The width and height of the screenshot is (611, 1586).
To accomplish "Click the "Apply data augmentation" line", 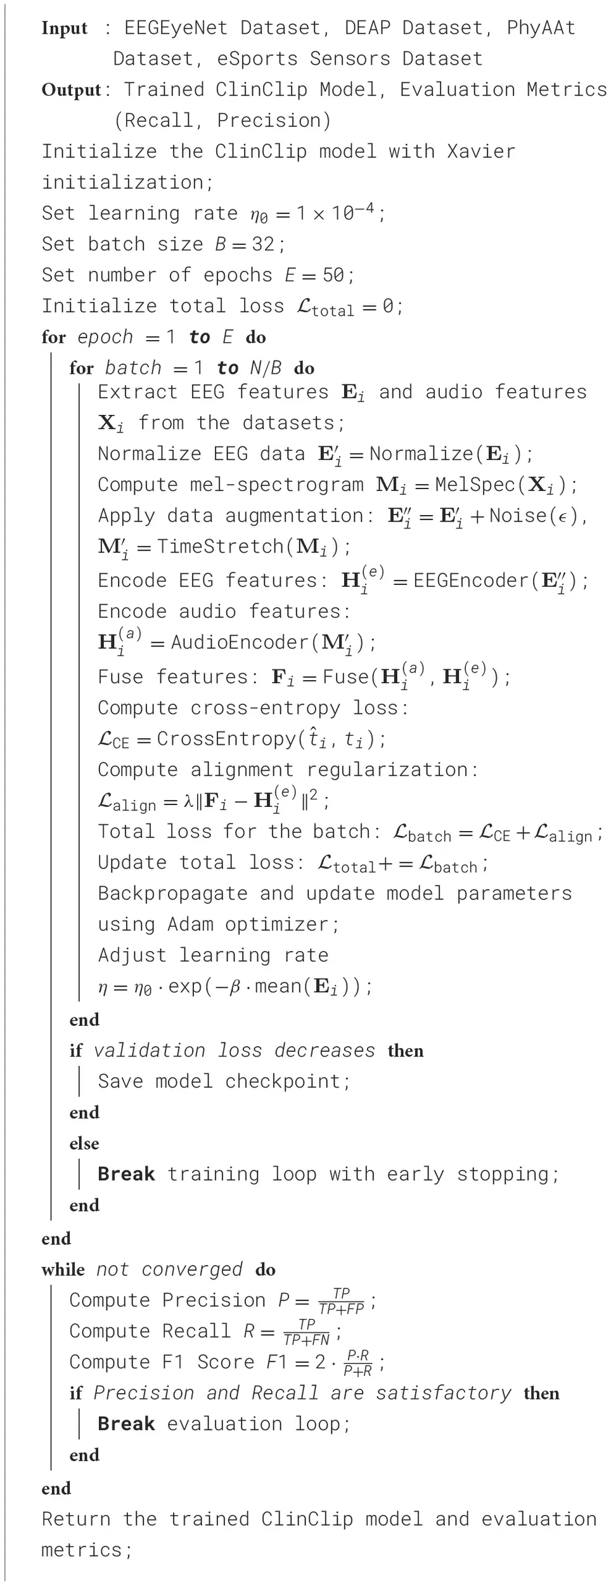I will click(342, 516).
